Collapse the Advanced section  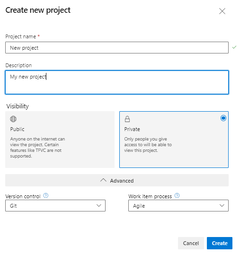[117, 180]
